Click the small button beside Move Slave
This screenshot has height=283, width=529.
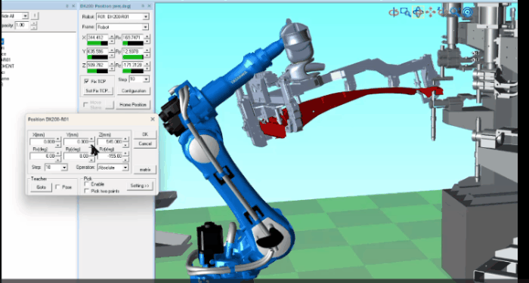click(x=110, y=105)
